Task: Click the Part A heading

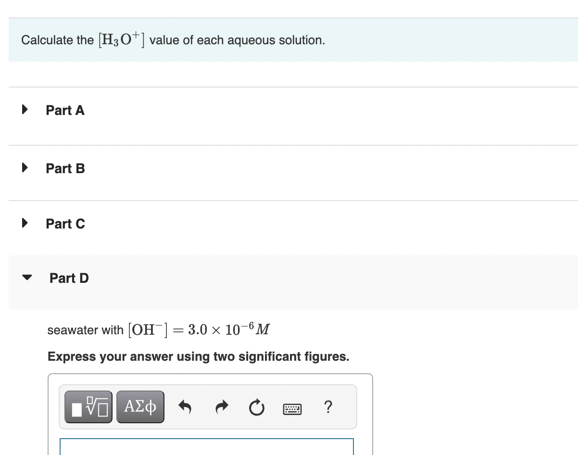Action: tap(65, 110)
